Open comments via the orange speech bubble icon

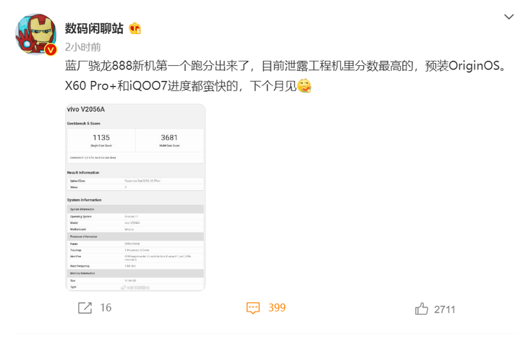tap(253, 307)
